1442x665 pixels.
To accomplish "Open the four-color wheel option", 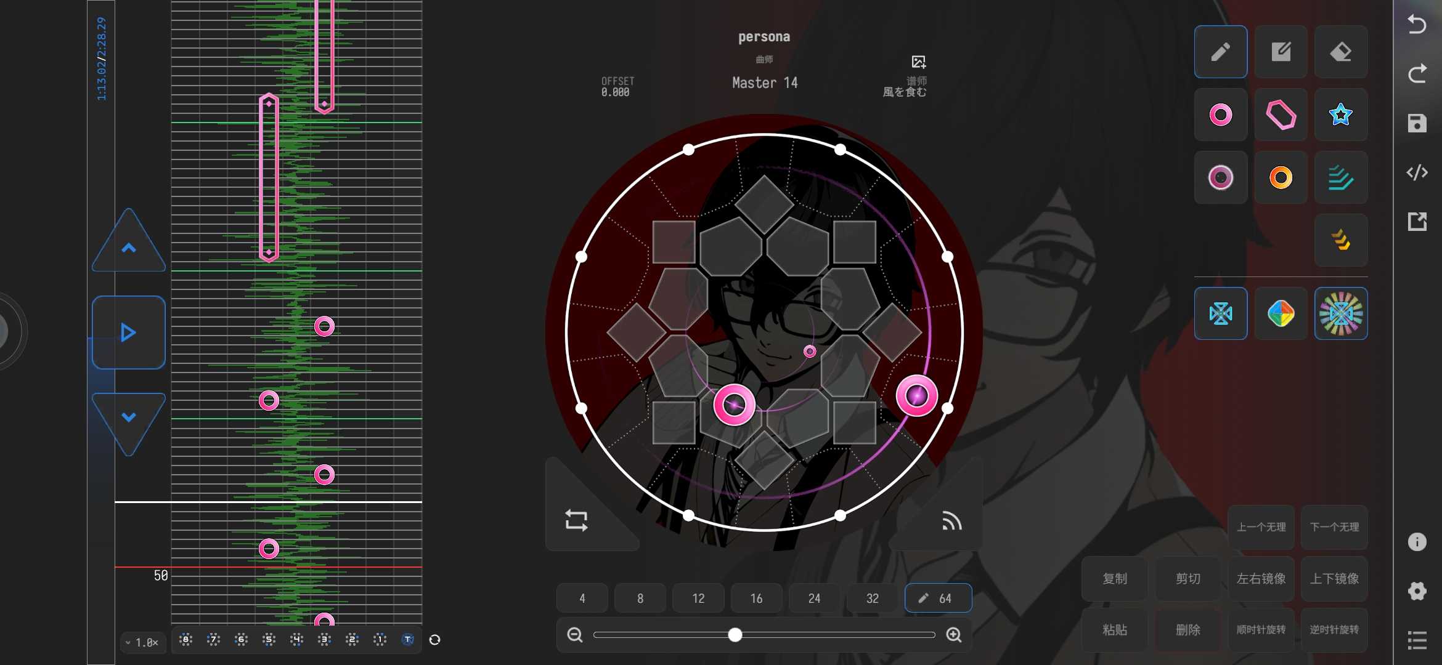I will click(x=1281, y=313).
